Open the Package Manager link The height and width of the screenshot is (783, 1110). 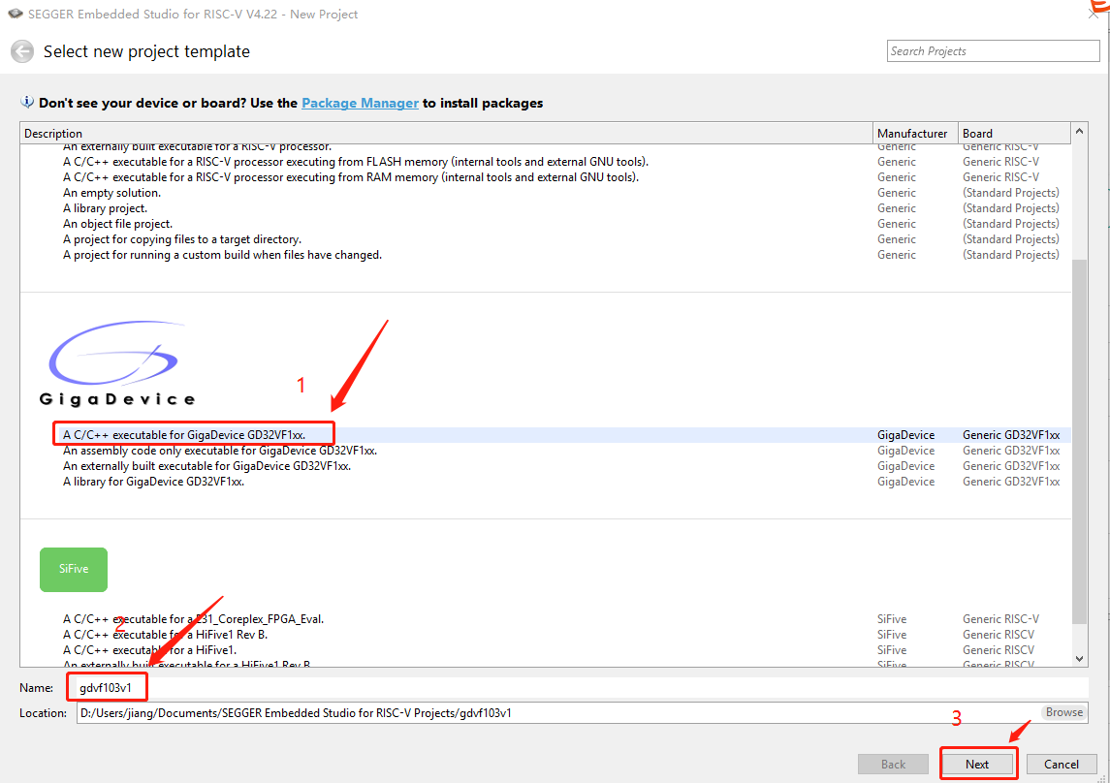coord(361,104)
